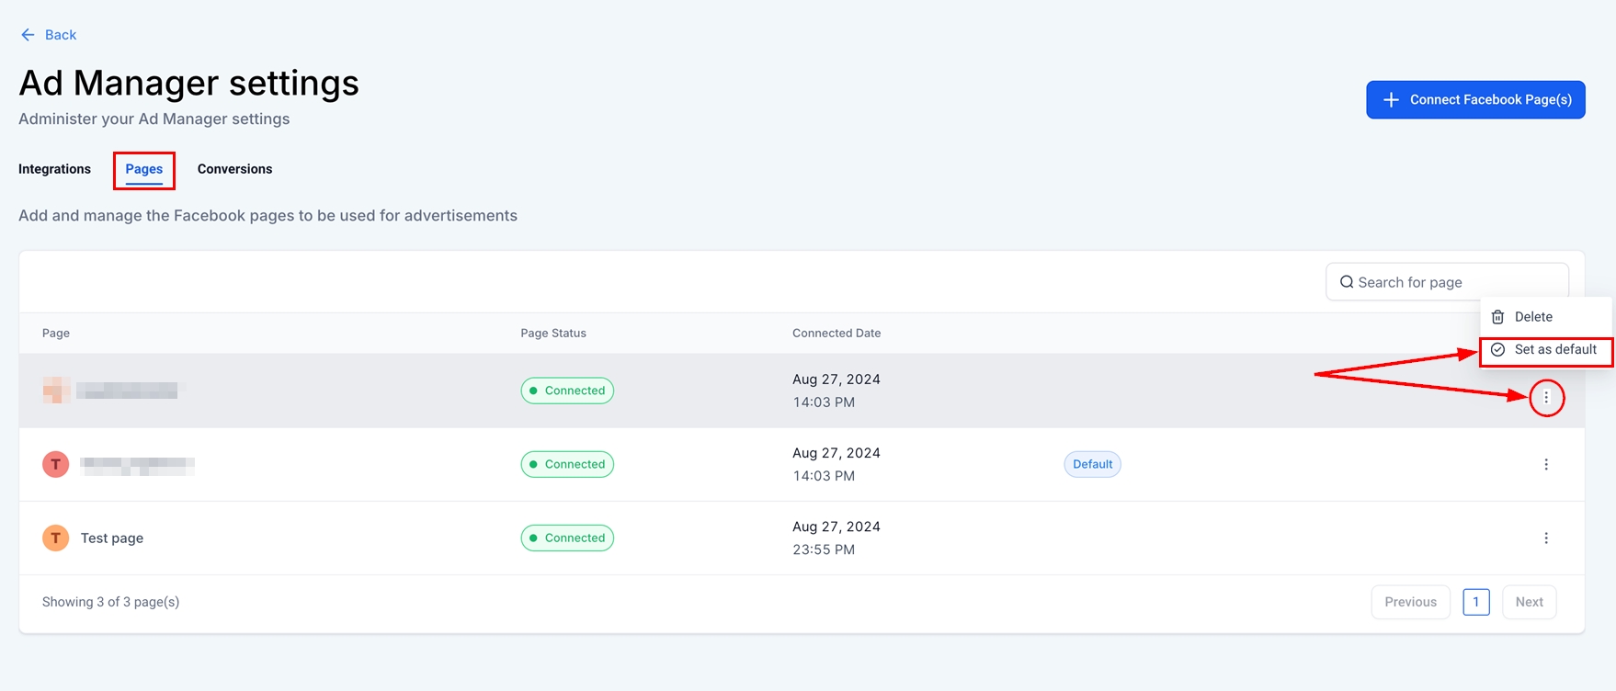
Task: Click the plus icon on Connect button
Action: tap(1391, 100)
